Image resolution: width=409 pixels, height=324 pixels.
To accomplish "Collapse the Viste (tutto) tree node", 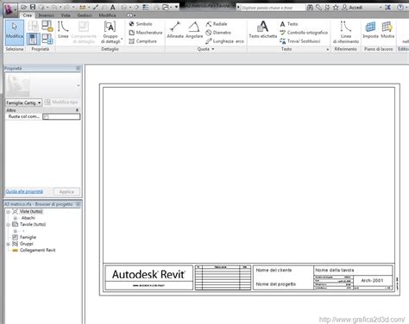I will [x=9, y=212].
